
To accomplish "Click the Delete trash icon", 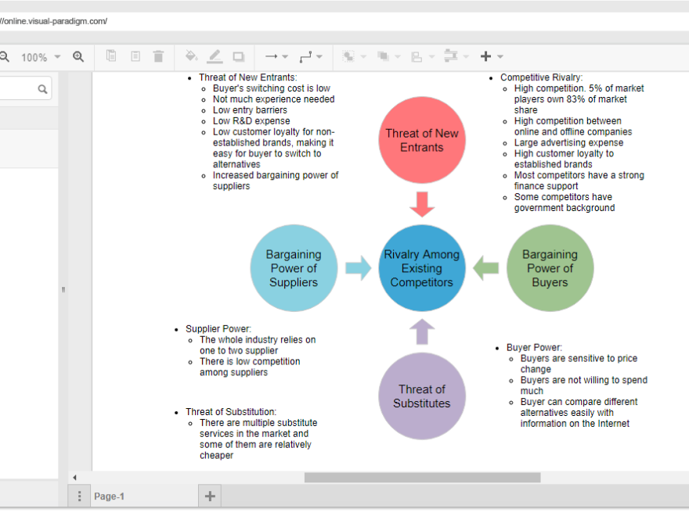I will (158, 56).
